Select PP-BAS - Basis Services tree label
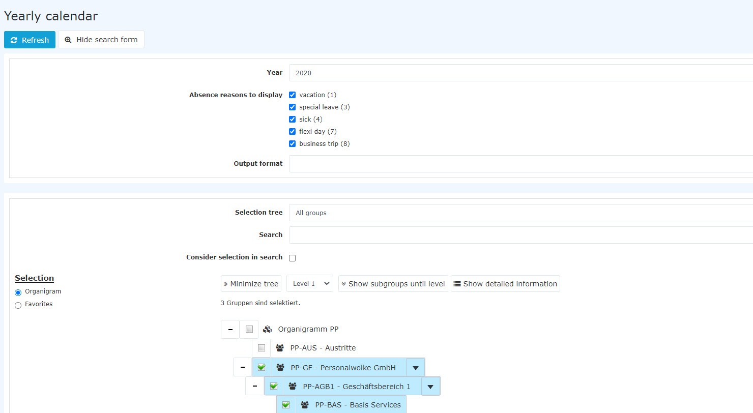The height and width of the screenshot is (413, 753). (x=358, y=405)
